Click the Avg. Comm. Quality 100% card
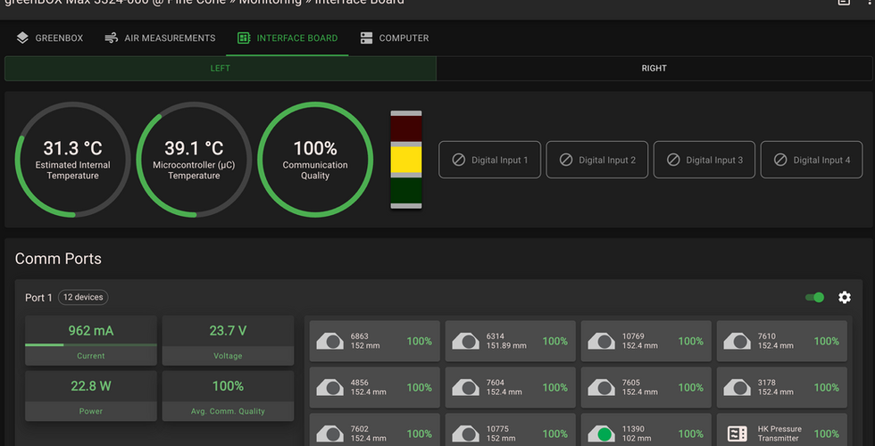 228,396
